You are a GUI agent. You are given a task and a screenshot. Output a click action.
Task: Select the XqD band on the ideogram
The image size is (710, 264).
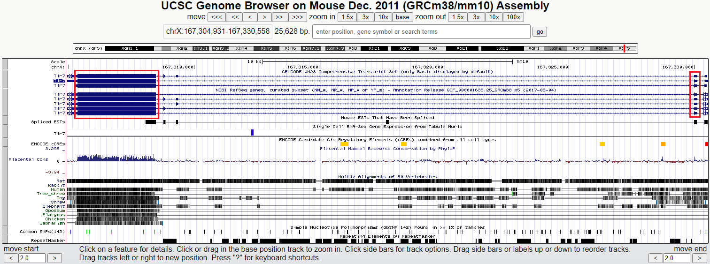(432, 48)
